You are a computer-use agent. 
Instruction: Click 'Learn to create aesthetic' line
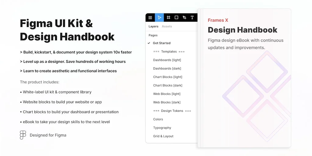pos(68,71)
